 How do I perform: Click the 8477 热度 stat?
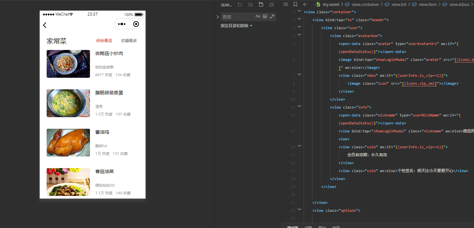point(104,75)
